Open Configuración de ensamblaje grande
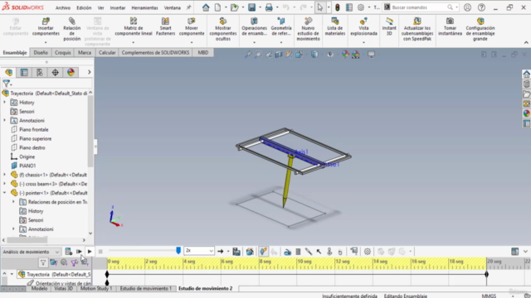Screen dimensions: 531x298 point(480,29)
